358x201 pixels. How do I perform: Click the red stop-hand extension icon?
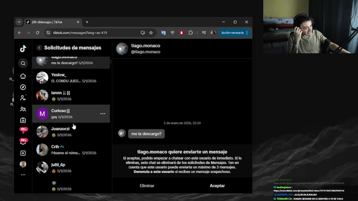[x=182, y=33]
